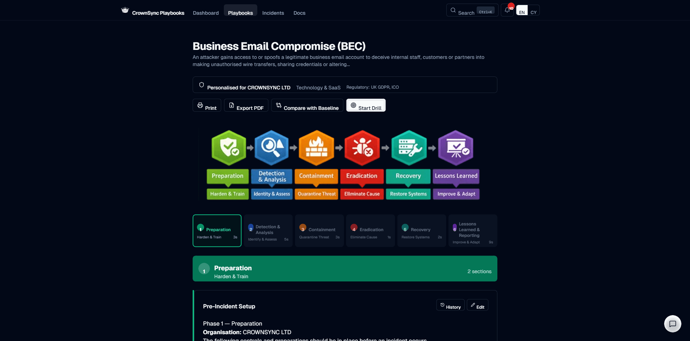Click 'Organisation: CROWNSYNC LTD' line
The height and width of the screenshot is (341, 690).
coord(247,332)
